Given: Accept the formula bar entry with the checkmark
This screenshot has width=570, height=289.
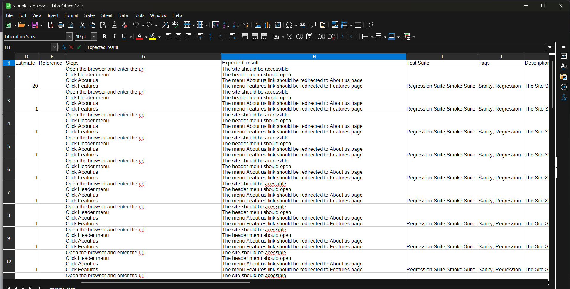Looking at the screenshot, I should [79, 47].
